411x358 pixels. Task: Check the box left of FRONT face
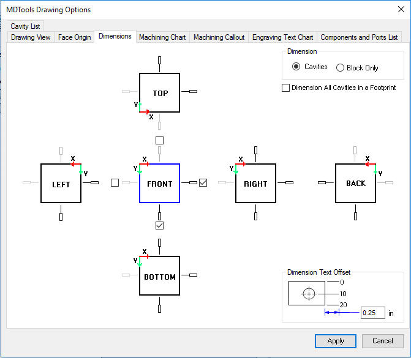(115, 182)
